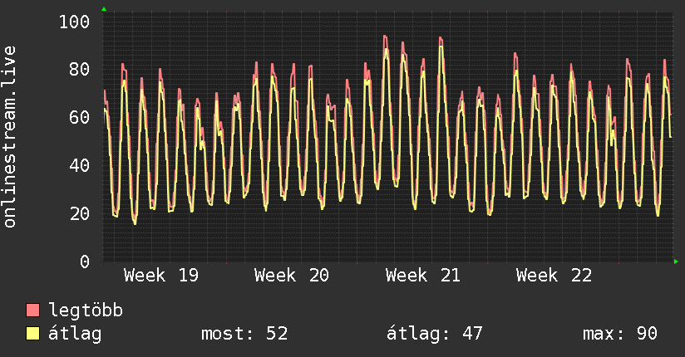Click the 0 y-axis tick label

click(x=85, y=262)
